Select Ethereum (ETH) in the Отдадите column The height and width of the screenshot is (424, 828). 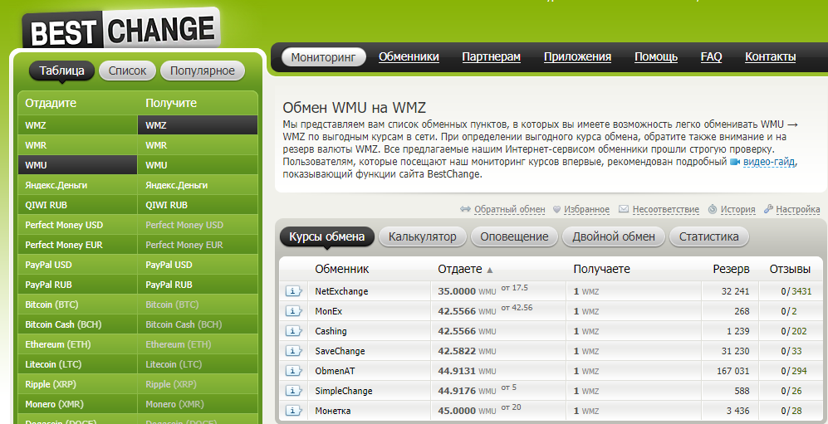click(77, 344)
